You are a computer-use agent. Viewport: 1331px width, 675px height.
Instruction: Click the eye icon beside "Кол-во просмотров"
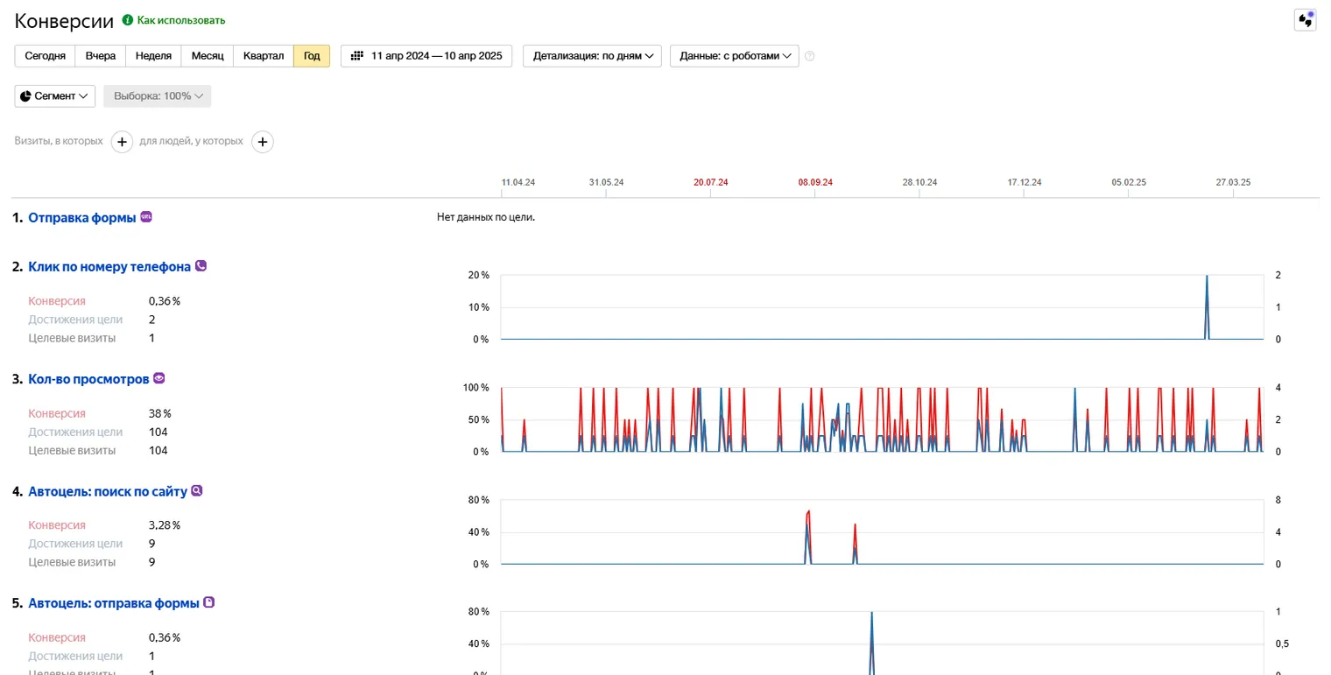pos(159,378)
